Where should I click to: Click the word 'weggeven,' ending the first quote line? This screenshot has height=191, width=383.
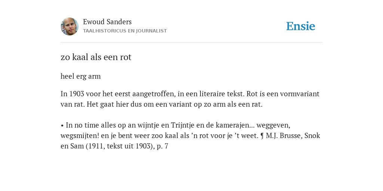point(273,126)
